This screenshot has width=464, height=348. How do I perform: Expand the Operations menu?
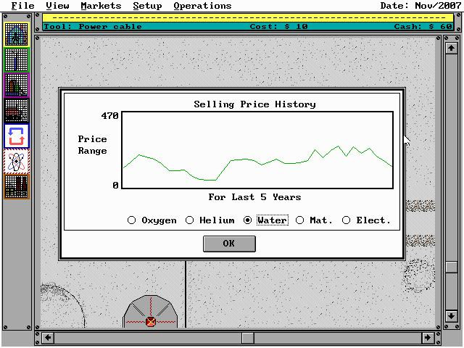point(202,6)
